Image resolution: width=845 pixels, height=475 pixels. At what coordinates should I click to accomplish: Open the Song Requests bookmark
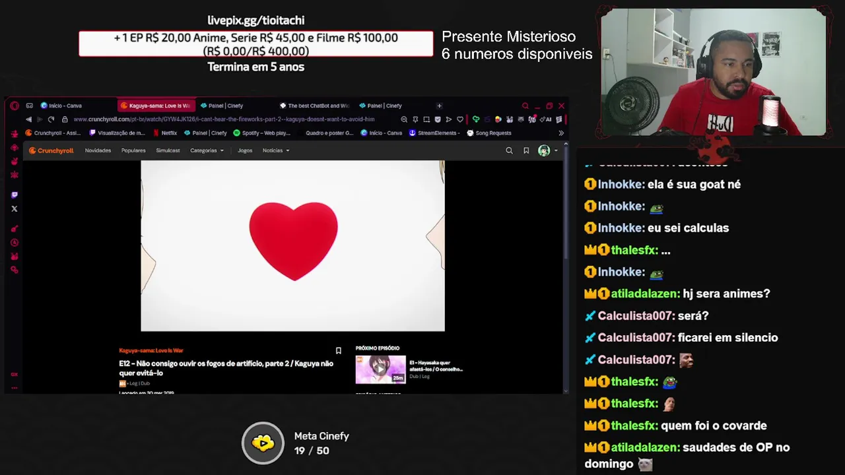[x=489, y=133]
